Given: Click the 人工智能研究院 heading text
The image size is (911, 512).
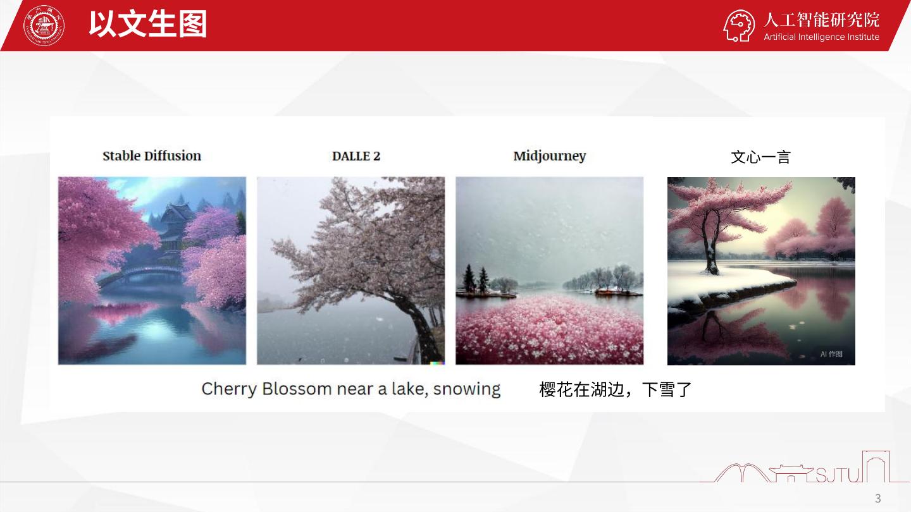Looking at the screenshot, I should click(821, 20).
